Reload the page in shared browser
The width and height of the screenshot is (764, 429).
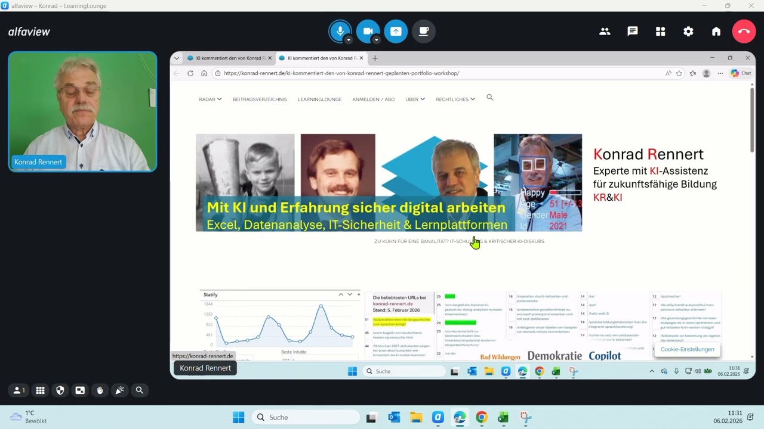tap(190, 73)
